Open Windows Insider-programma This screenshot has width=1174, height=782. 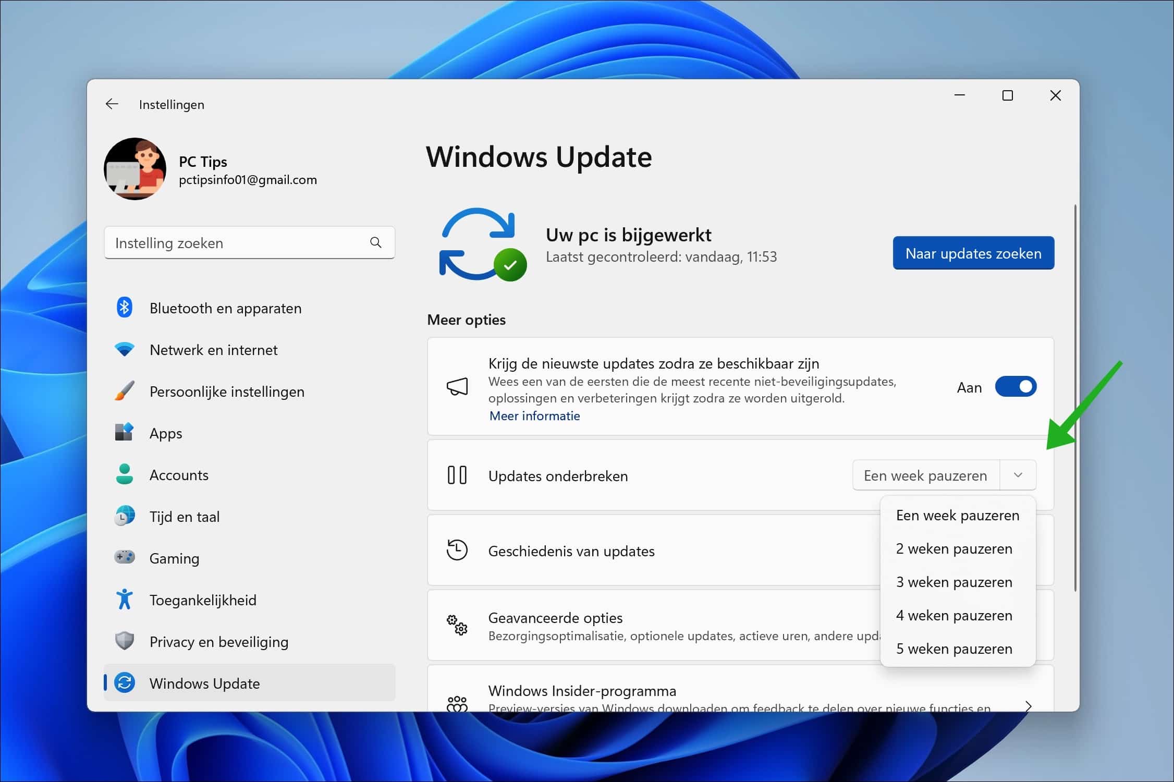pyautogui.click(x=740, y=689)
